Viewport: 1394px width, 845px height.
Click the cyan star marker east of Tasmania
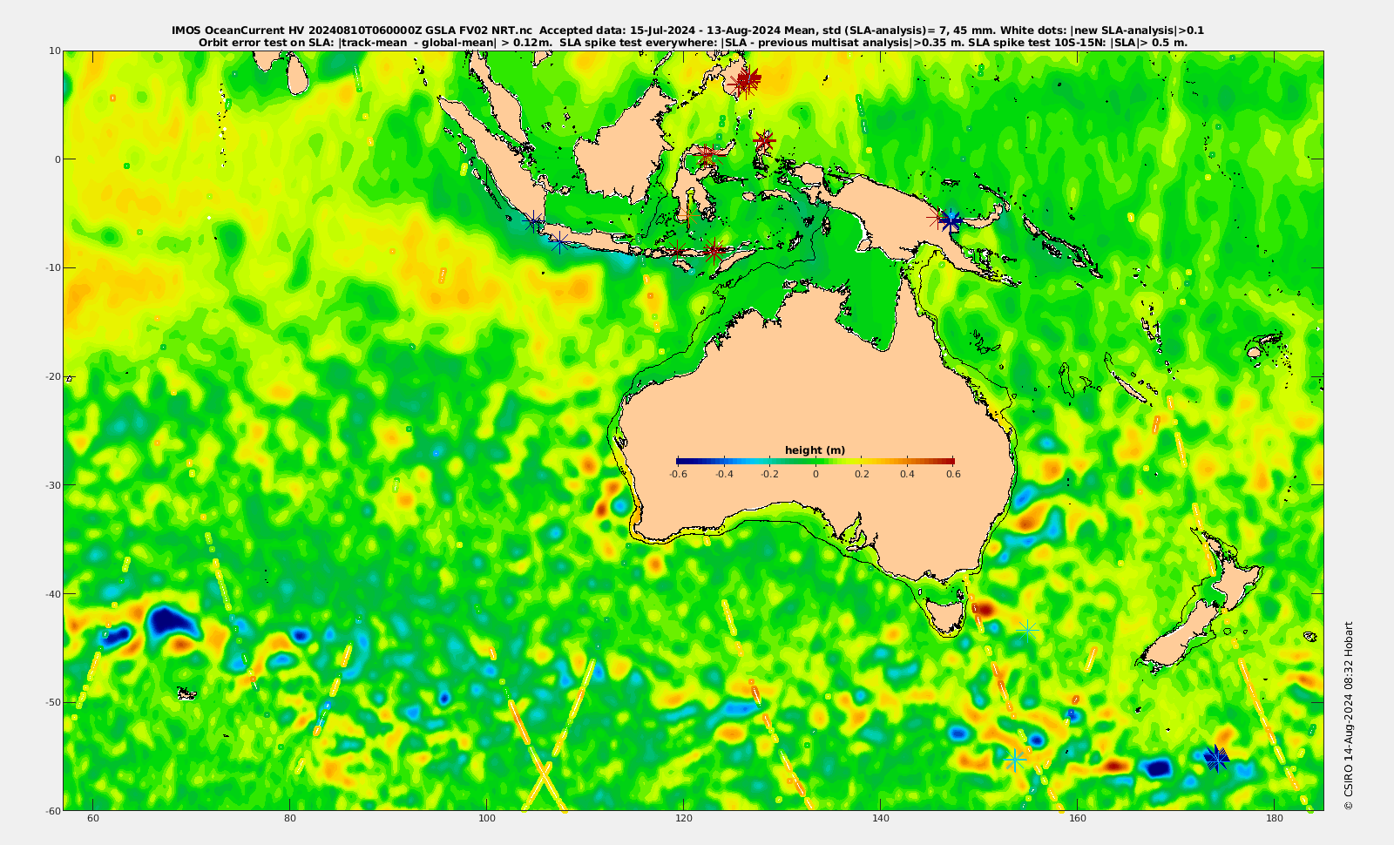1029,629
